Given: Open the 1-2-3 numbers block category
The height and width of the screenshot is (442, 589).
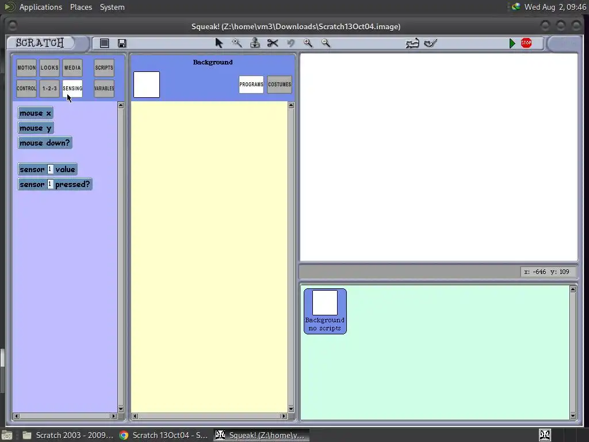Looking at the screenshot, I should pyautogui.click(x=49, y=88).
